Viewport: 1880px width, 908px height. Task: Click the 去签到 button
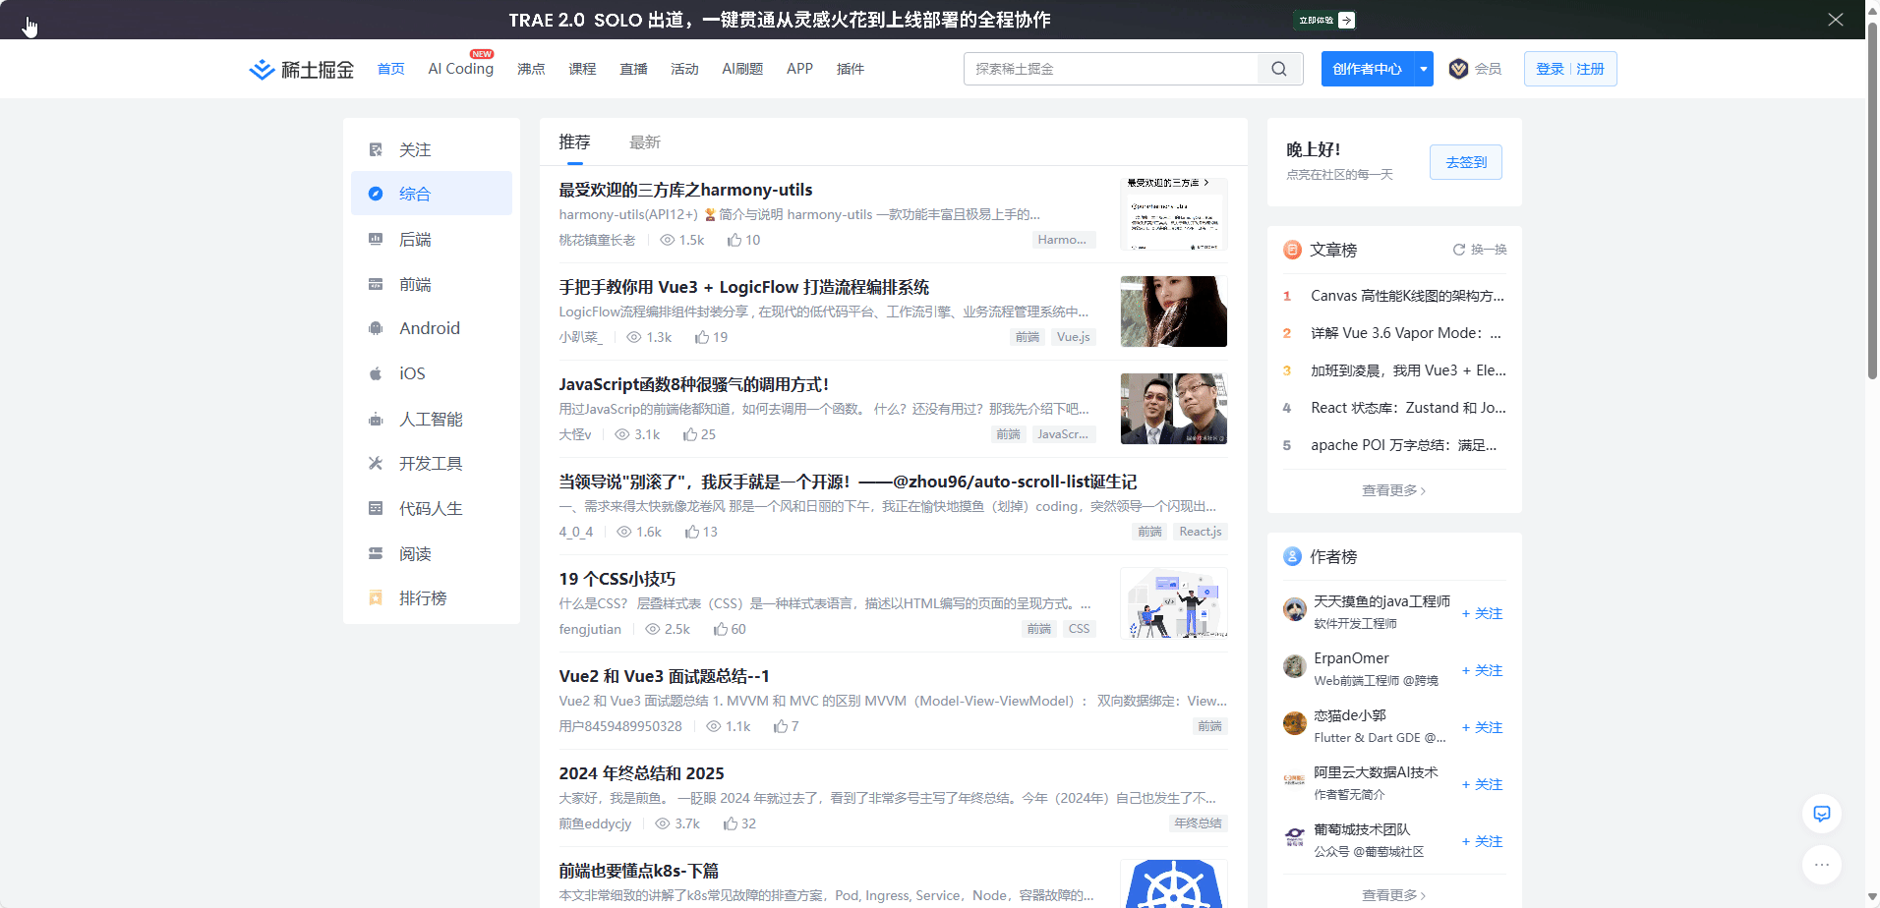point(1466,162)
